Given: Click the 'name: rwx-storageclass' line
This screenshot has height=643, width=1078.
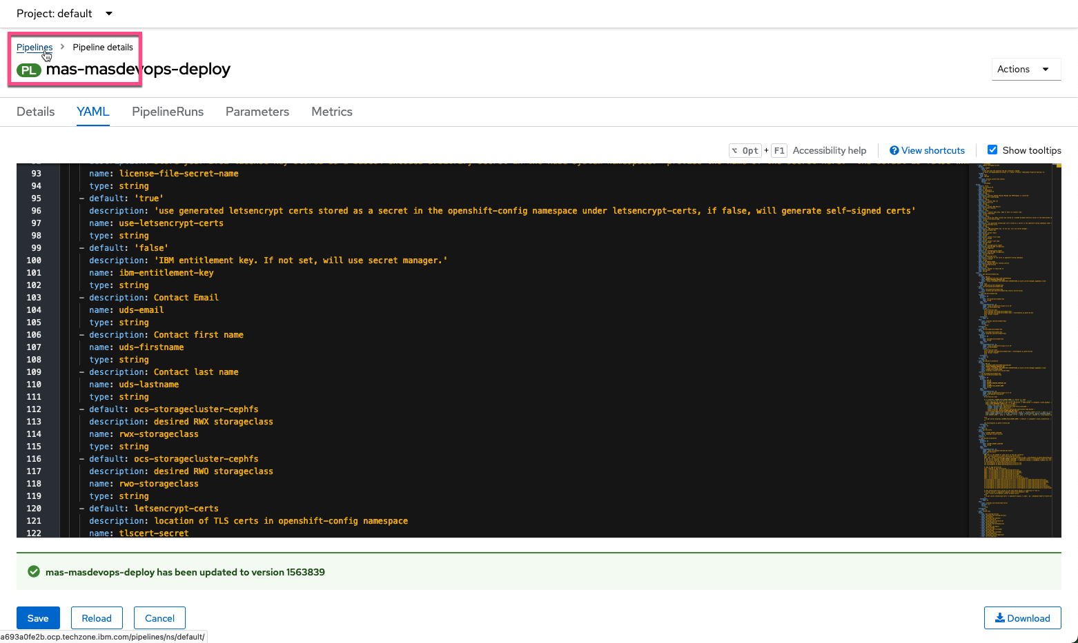Looking at the screenshot, I should tap(144, 434).
